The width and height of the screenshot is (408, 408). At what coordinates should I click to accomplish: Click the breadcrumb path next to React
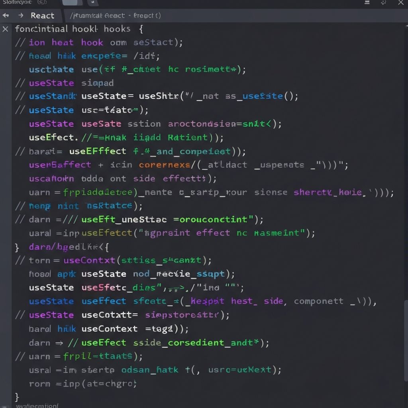(115, 16)
